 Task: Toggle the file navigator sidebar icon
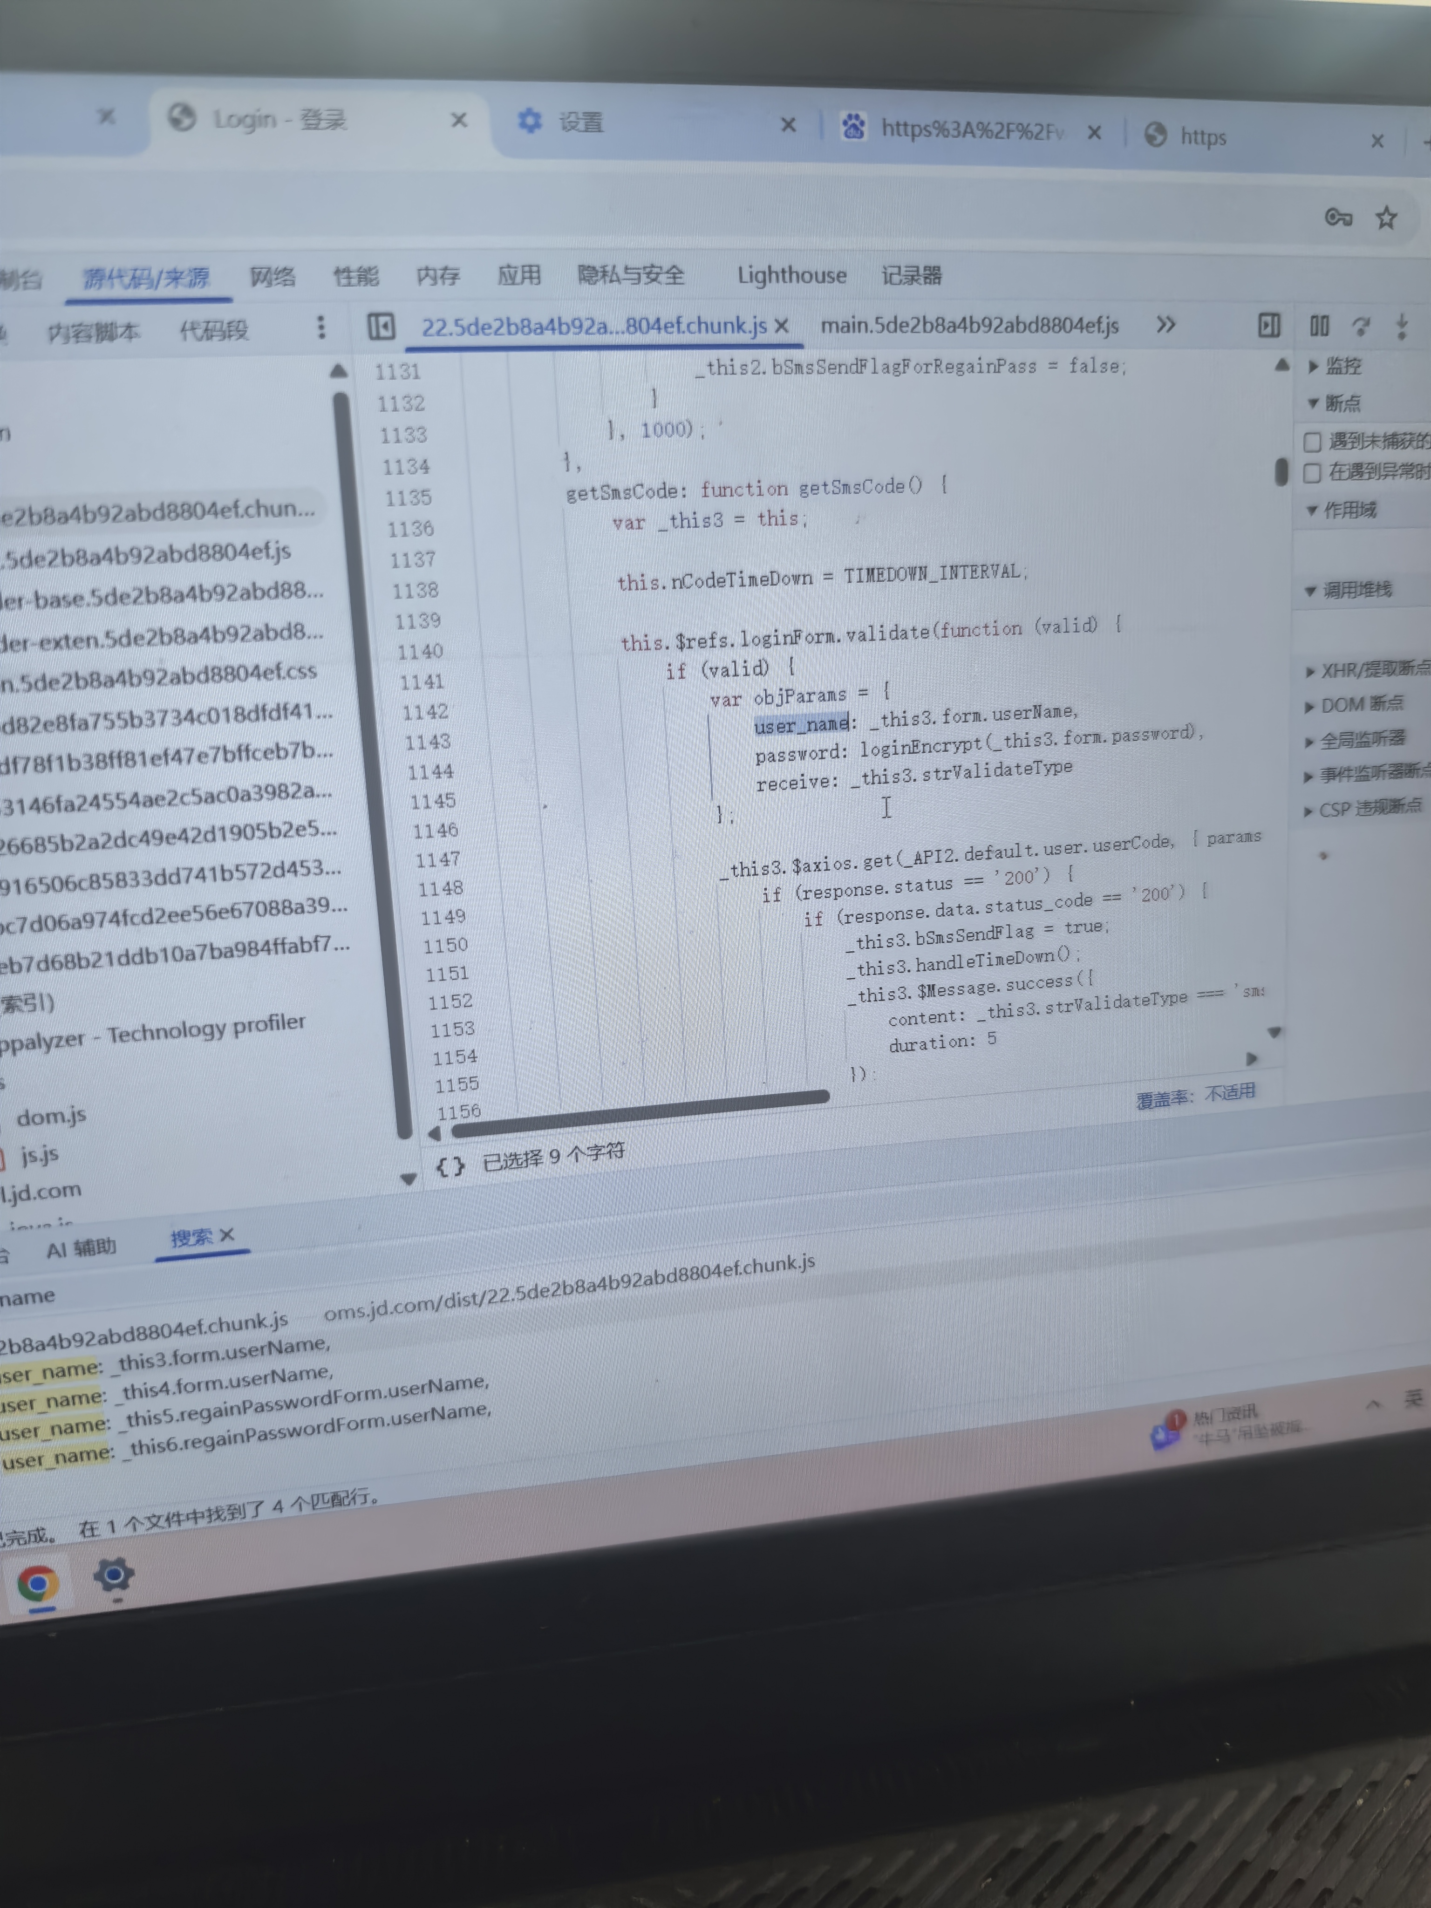point(381,327)
